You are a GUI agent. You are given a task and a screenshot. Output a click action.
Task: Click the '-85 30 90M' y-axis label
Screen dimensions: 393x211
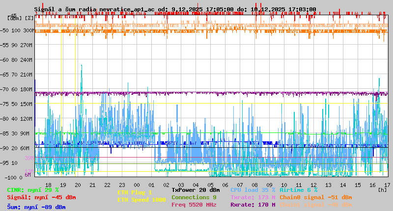[15, 133]
